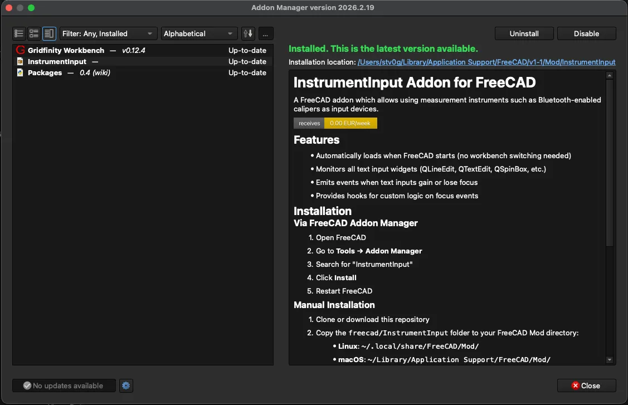Click the InstrumentInput package icon

click(x=20, y=61)
